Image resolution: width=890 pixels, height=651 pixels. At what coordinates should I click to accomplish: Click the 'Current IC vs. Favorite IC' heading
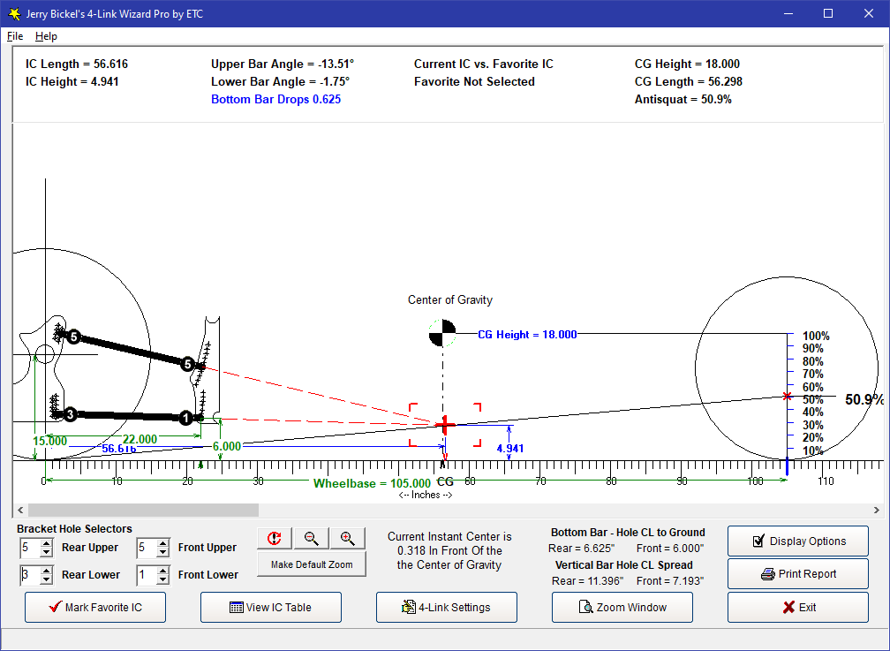point(484,64)
